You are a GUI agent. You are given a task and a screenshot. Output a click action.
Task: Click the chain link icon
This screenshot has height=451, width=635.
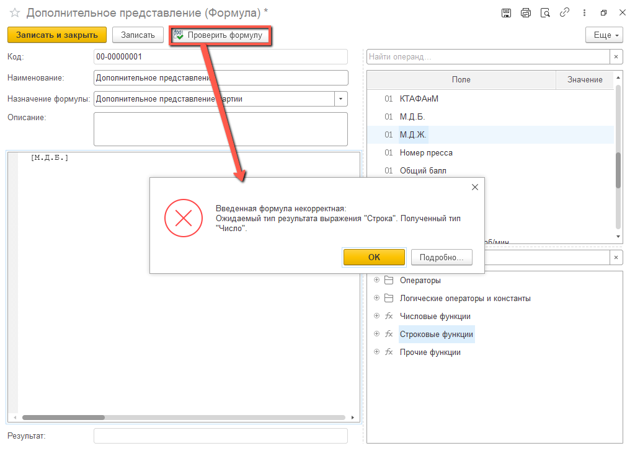coord(564,13)
